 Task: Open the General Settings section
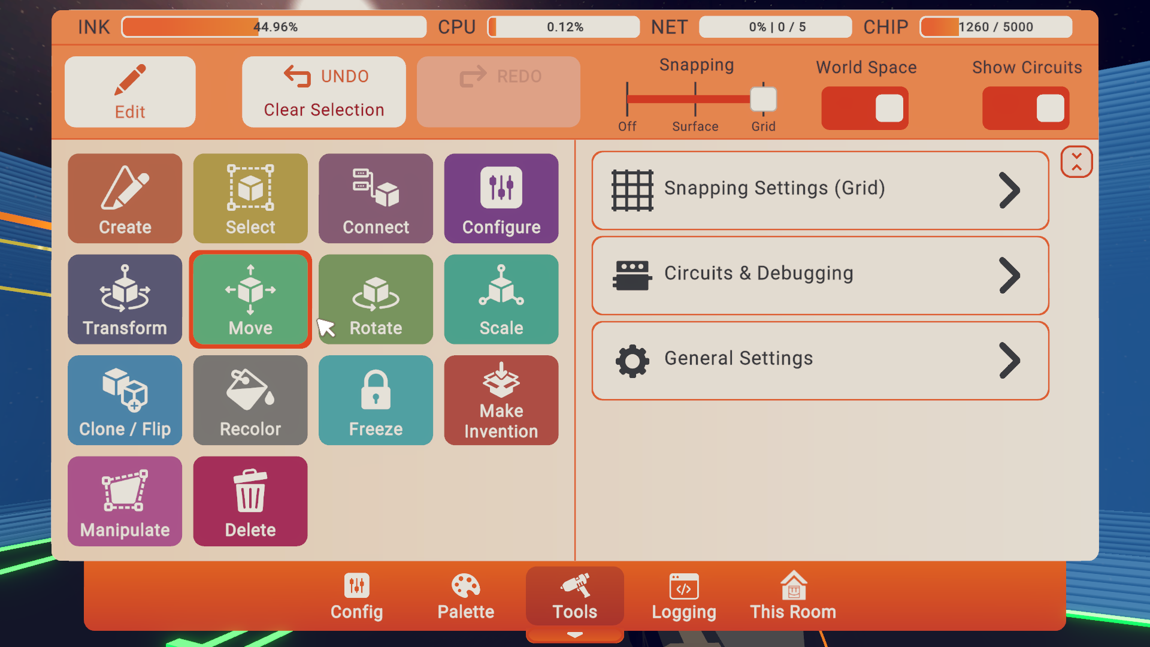820,360
